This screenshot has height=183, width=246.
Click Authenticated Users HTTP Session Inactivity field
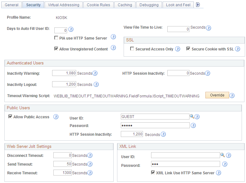tap(178, 73)
